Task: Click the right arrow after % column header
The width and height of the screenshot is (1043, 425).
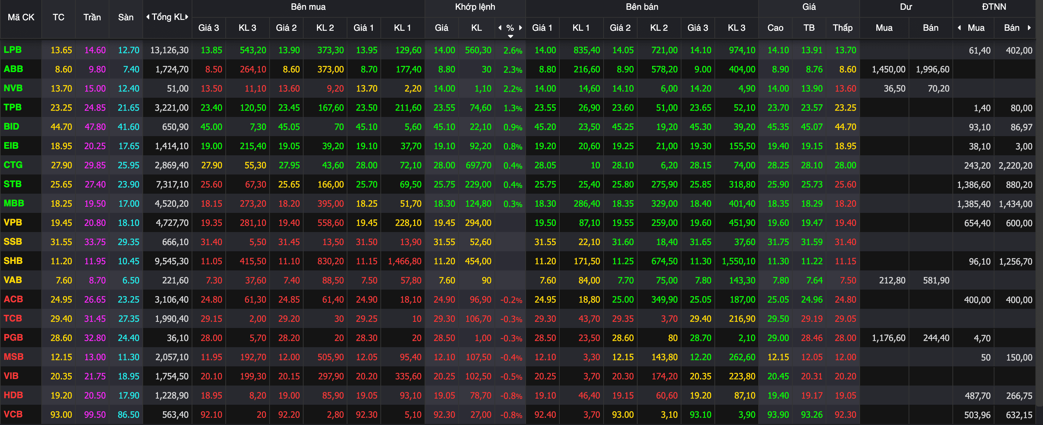Action: click(521, 28)
